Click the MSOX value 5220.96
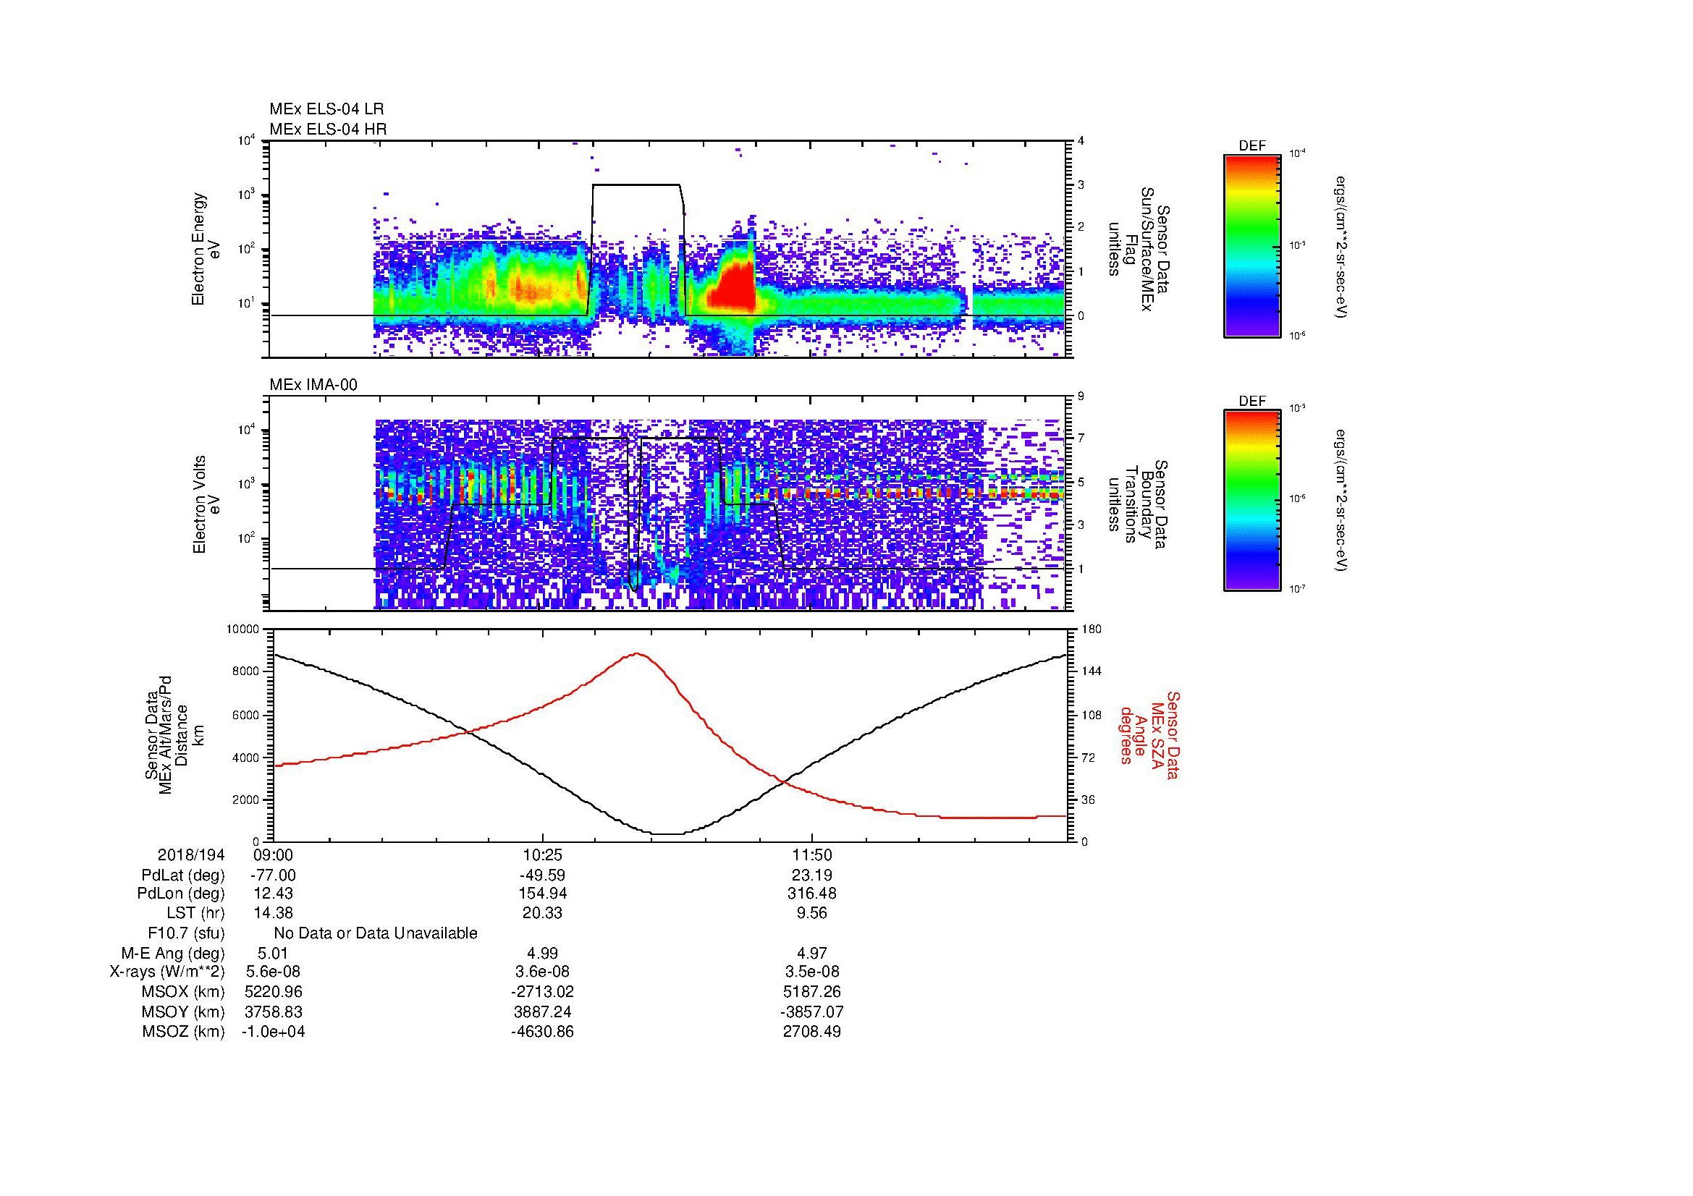1693x1196 pixels. click(x=273, y=993)
